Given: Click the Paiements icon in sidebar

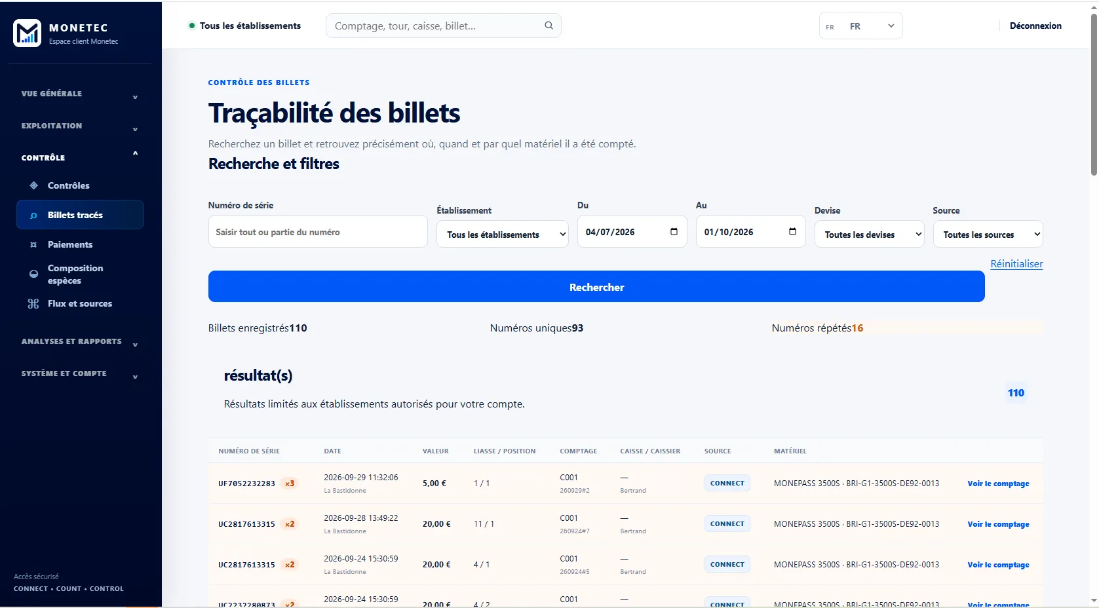Looking at the screenshot, I should (x=33, y=245).
